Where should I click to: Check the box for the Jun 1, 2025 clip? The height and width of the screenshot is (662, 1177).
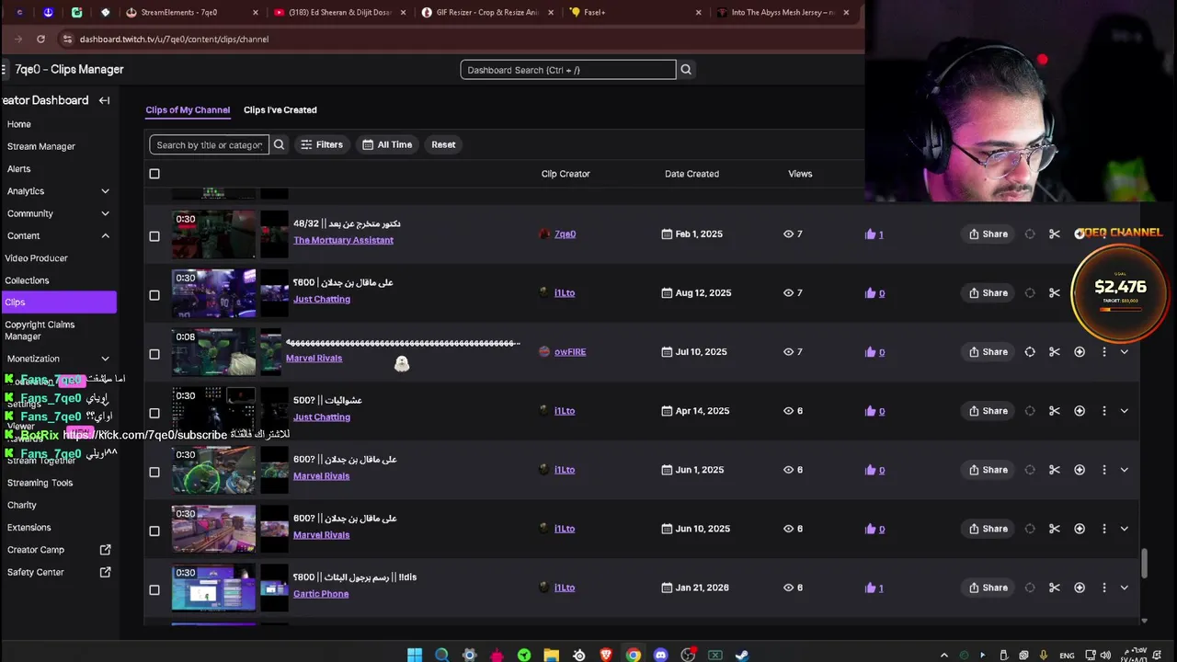pyautogui.click(x=154, y=472)
